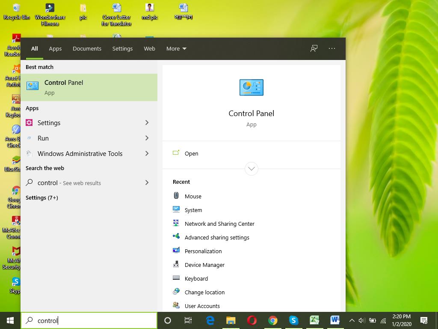This screenshot has width=438, height=329.
Task: Open Device Manager from Recent list
Action: 204,265
